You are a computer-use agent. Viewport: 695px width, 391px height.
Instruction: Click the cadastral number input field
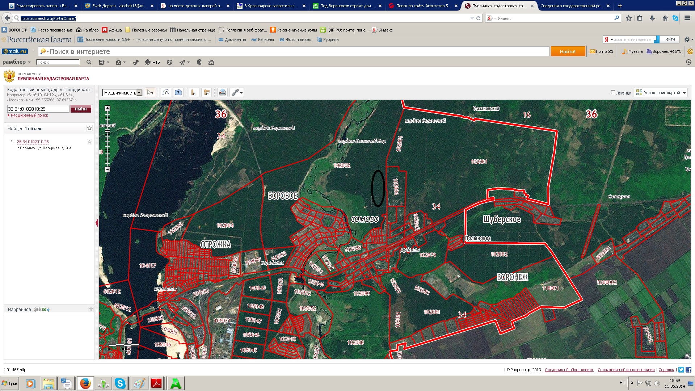point(38,109)
